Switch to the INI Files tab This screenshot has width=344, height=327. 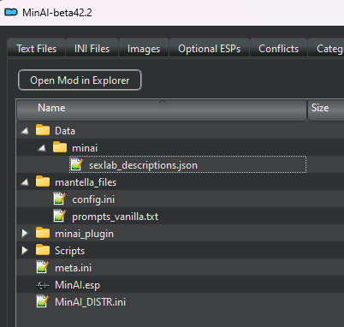click(x=92, y=49)
